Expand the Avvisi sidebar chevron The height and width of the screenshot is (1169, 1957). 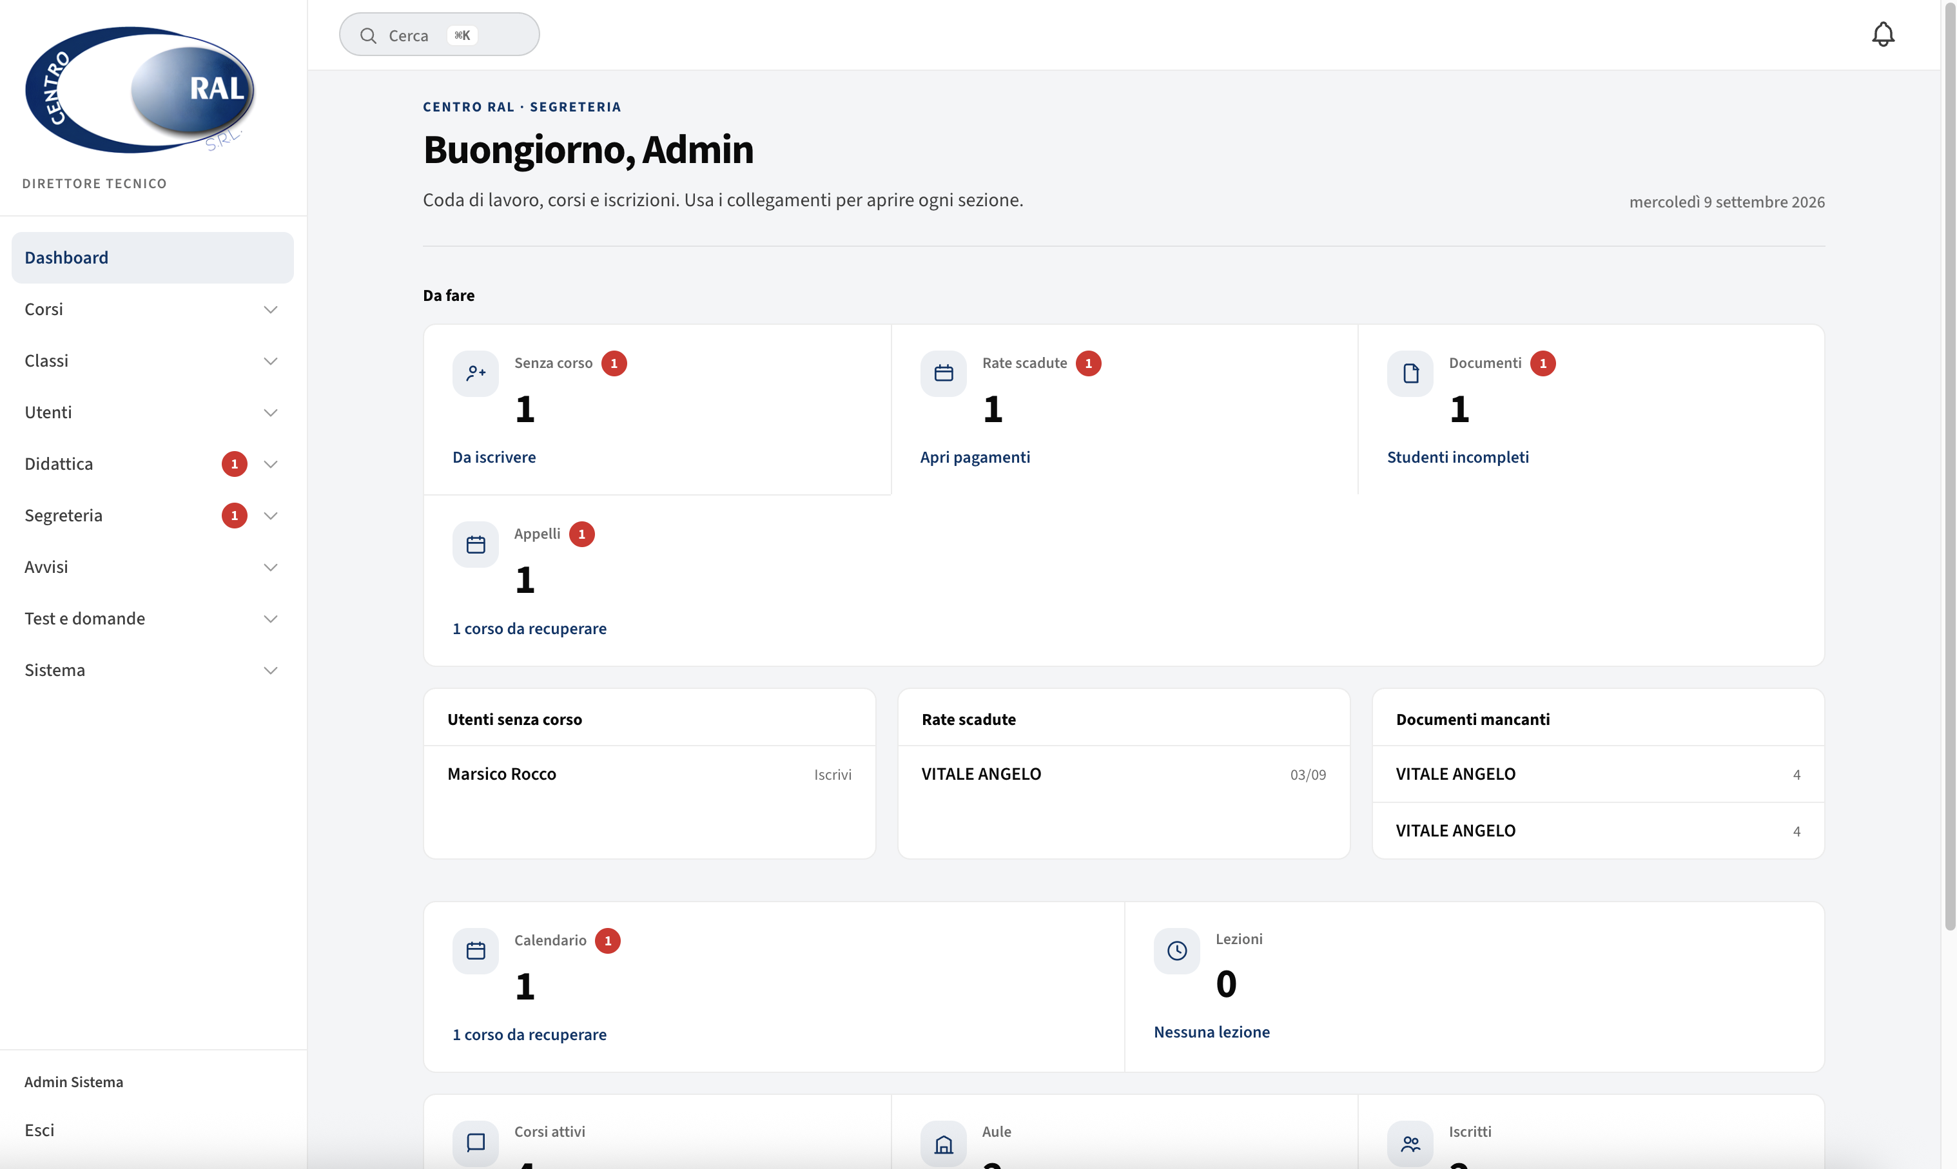(270, 567)
